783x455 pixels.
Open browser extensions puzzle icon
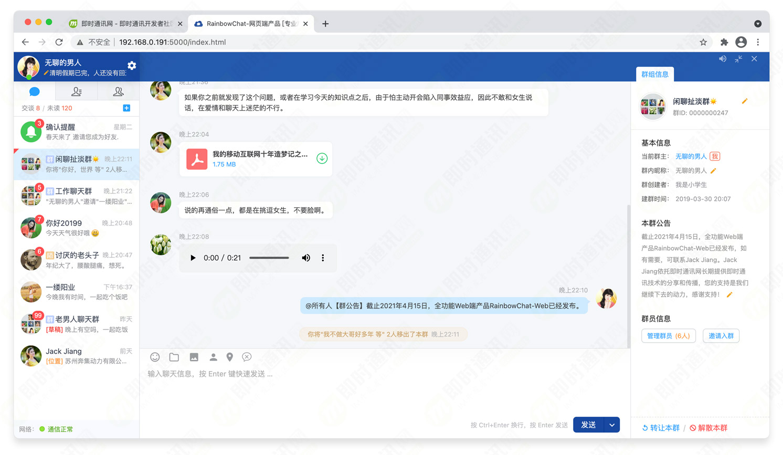pyautogui.click(x=724, y=42)
